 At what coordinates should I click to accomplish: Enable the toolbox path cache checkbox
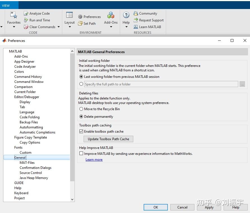[81, 131]
